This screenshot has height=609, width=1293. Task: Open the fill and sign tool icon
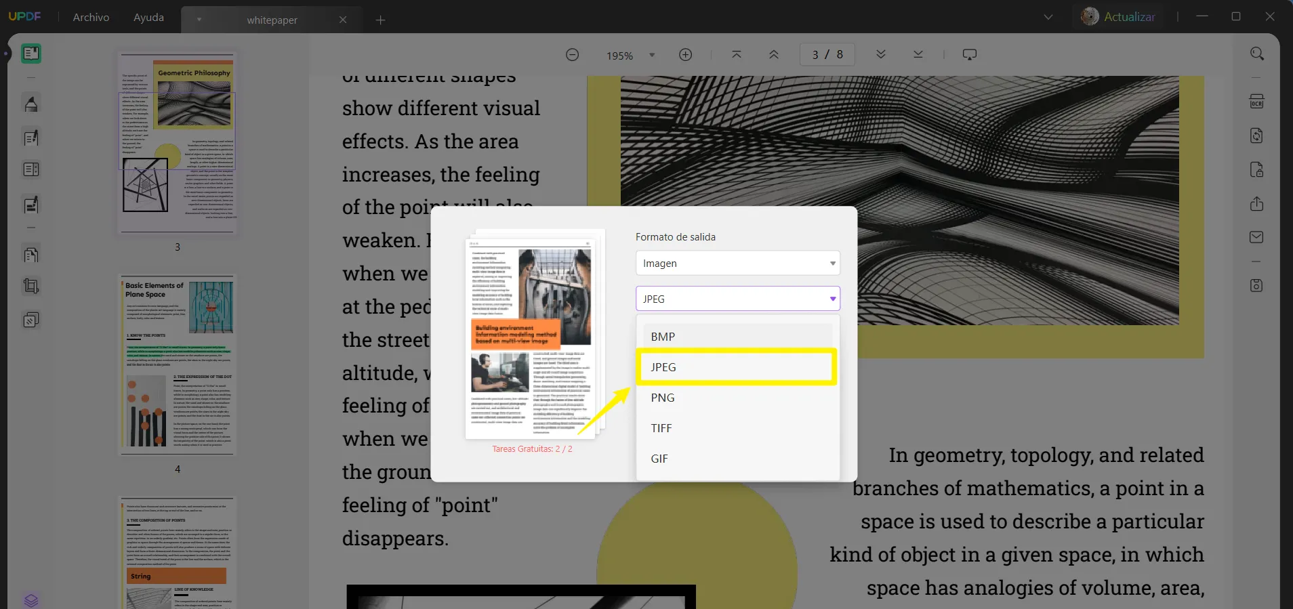(x=31, y=204)
